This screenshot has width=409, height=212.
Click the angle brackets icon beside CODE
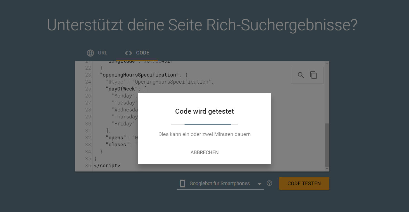[128, 53]
